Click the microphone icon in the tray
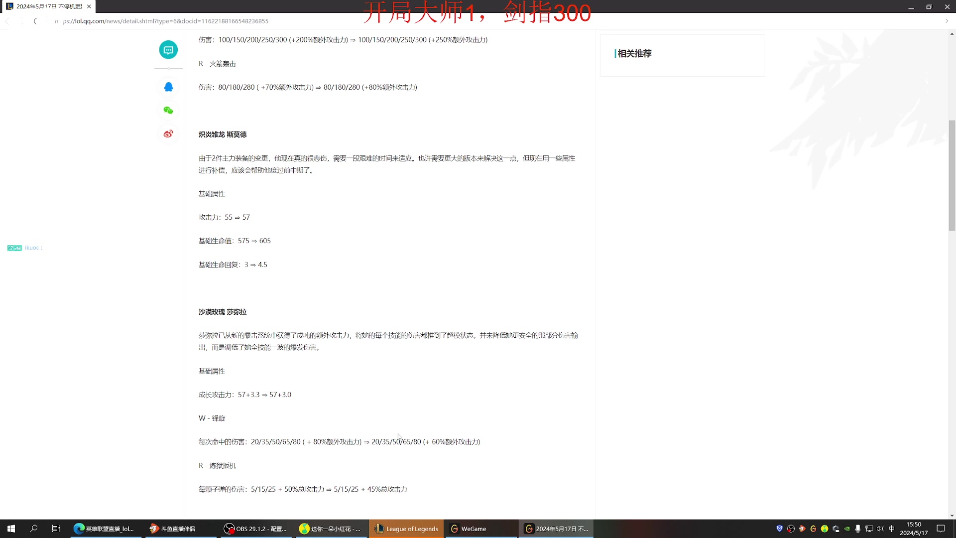The height and width of the screenshot is (538, 956). 858,529
